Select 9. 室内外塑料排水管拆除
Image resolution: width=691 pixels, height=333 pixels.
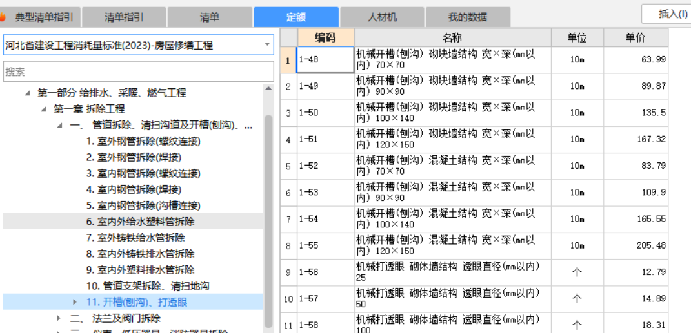tap(140, 270)
